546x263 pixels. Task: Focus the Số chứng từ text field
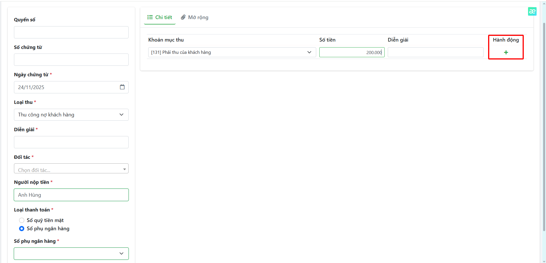tap(71, 60)
